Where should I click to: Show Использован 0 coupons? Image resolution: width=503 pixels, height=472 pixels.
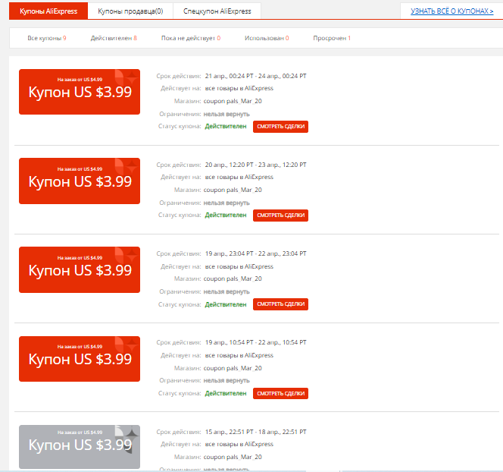click(x=267, y=38)
